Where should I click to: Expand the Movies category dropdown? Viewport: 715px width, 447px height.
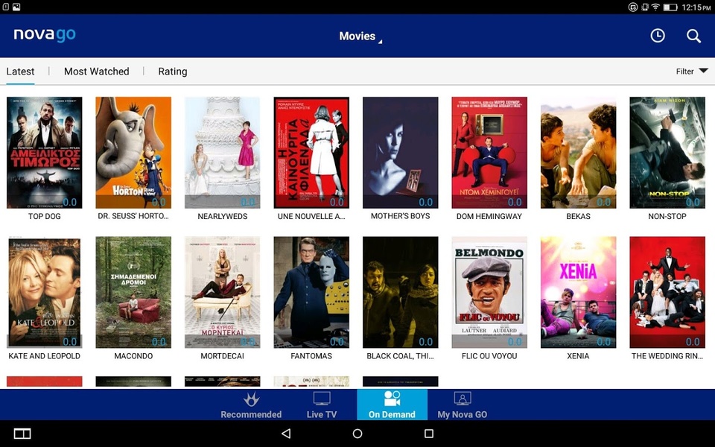tap(360, 37)
